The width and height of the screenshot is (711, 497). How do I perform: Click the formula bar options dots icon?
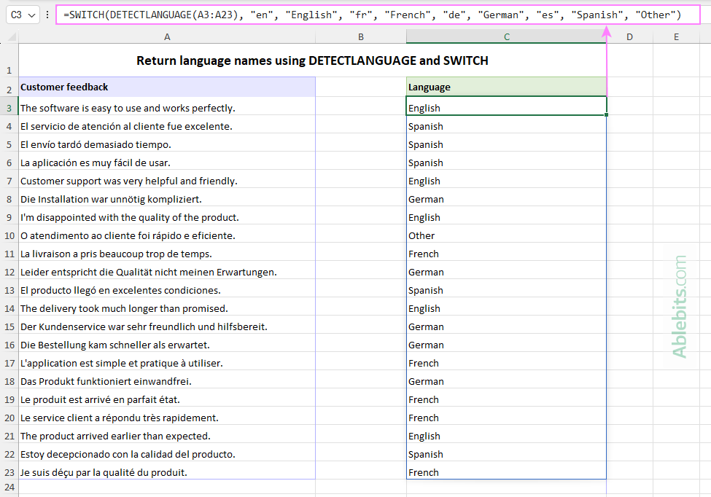(47, 15)
